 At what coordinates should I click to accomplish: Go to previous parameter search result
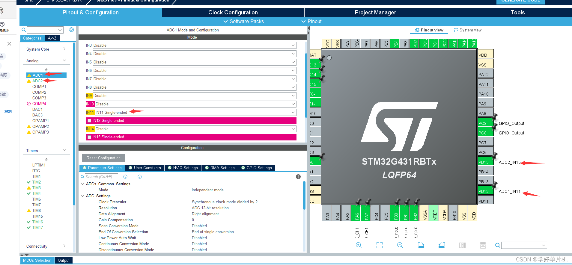(125, 177)
